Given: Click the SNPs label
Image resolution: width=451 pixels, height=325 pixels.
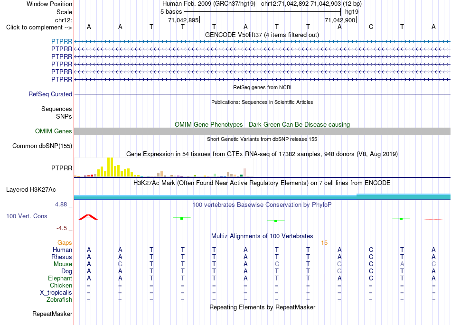Looking at the screenshot, I should [x=64, y=116].
